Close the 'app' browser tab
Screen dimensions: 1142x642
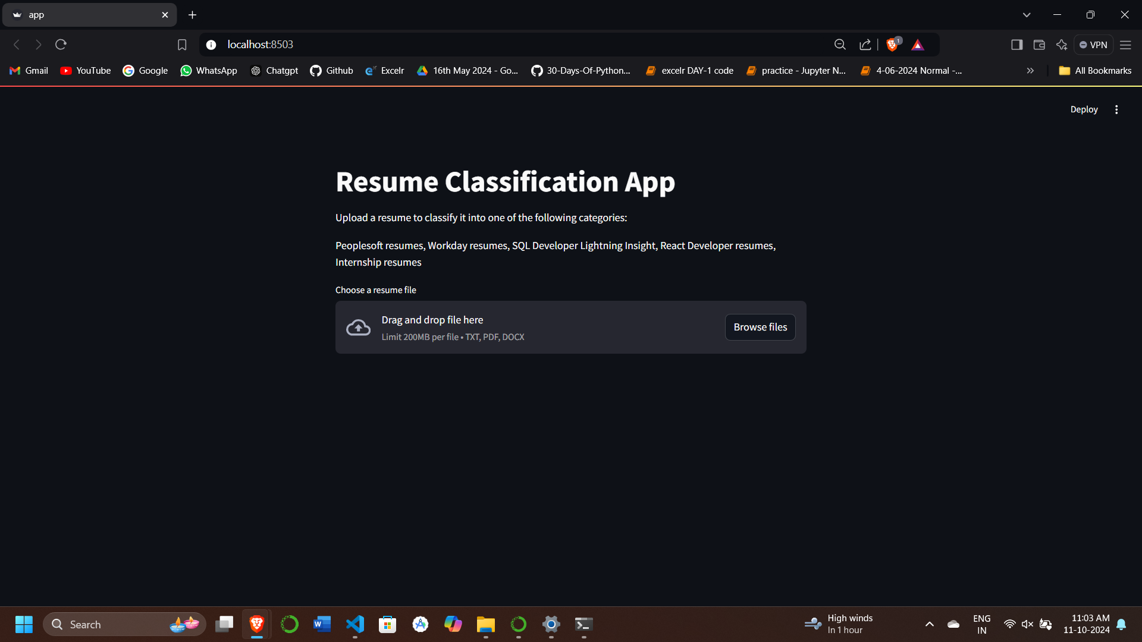[165, 15]
